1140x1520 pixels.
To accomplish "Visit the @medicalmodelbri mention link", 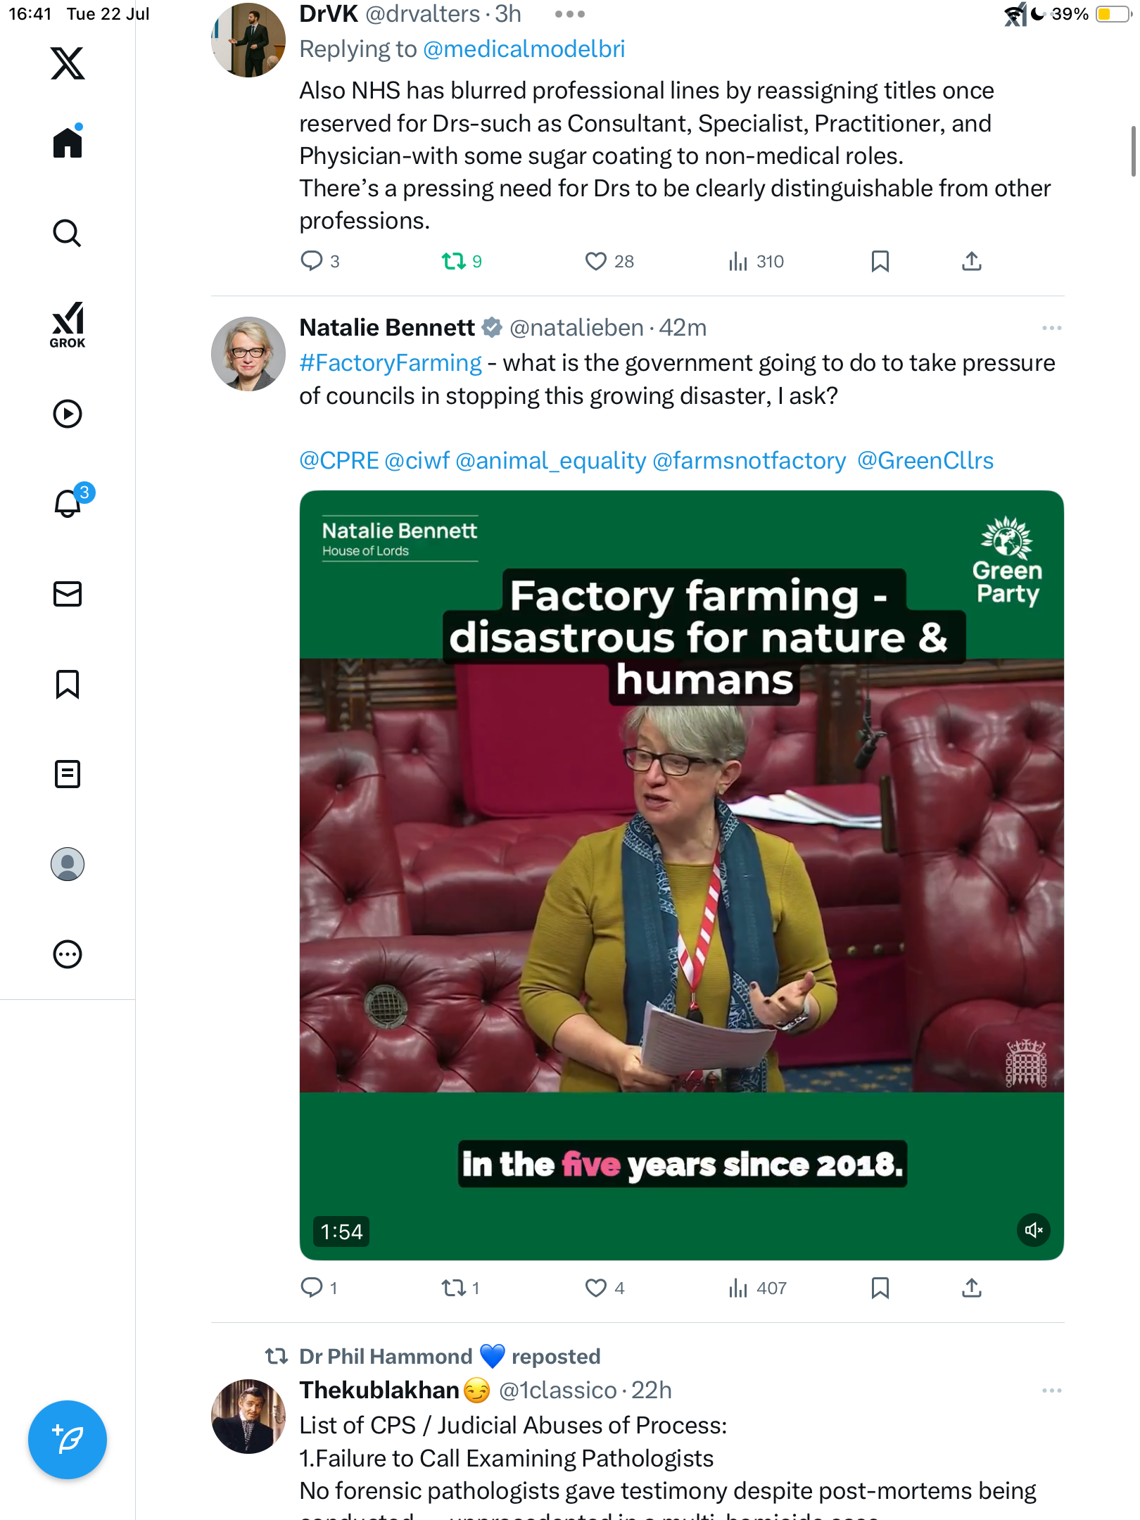I will (524, 49).
